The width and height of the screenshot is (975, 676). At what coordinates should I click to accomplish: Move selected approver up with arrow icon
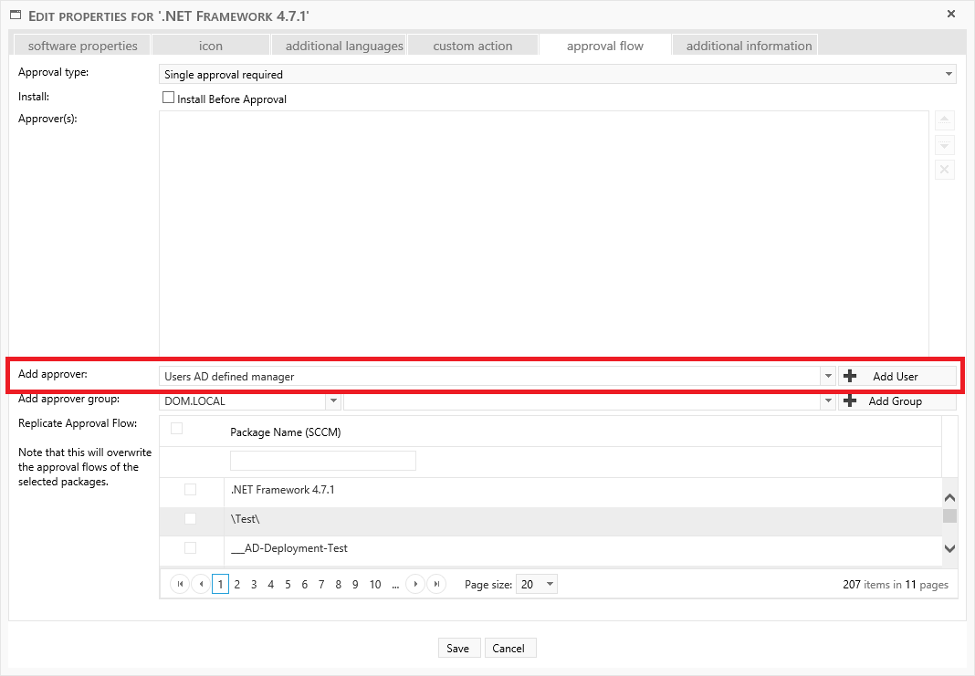pos(945,121)
